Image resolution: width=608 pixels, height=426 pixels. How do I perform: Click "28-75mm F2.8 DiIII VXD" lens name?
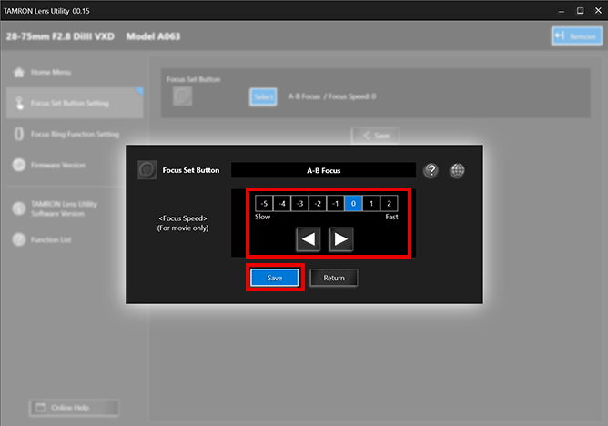(x=60, y=36)
